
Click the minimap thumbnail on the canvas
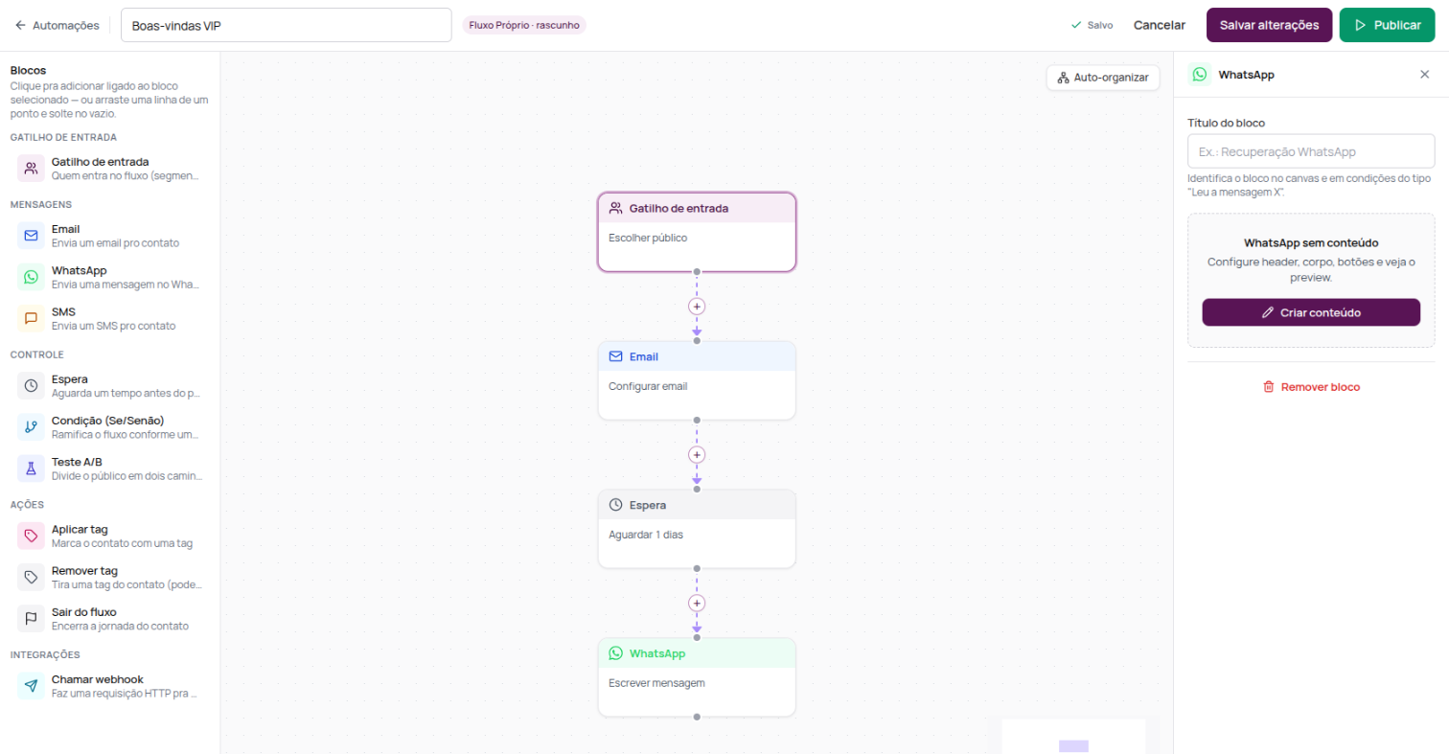pyautogui.click(x=1073, y=736)
